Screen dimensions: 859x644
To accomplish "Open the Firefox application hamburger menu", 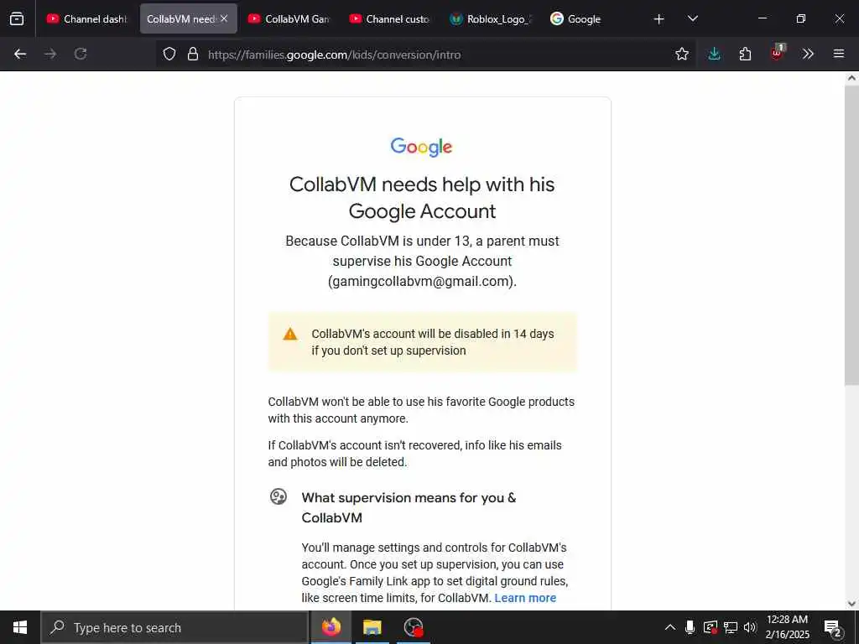I will pyautogui.click(x=839, y=54).
